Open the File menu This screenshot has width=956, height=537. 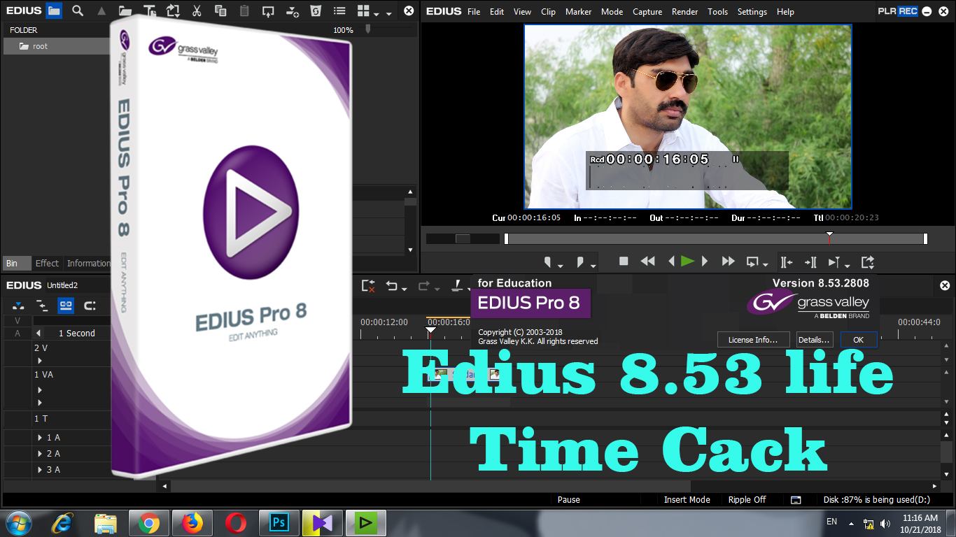tap(474, 12)
